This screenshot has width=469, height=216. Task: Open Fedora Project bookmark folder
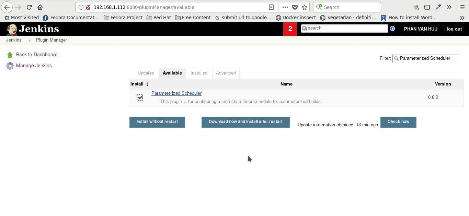point(123,18)
